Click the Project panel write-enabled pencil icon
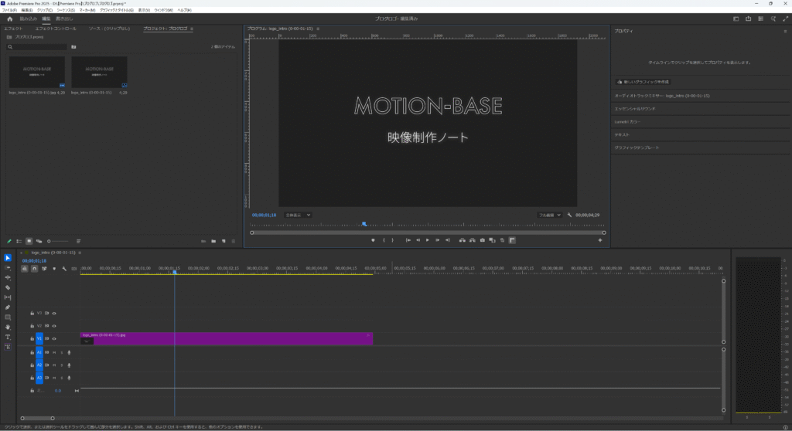 [9, 241]
